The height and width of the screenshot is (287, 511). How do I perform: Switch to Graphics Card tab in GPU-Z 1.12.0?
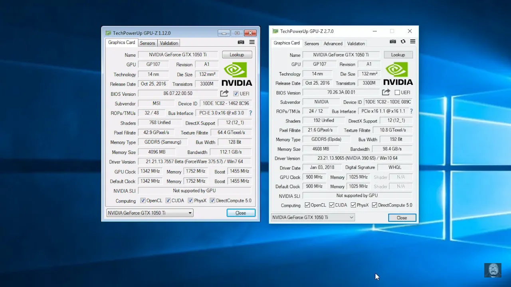click(x=122, y=43)
